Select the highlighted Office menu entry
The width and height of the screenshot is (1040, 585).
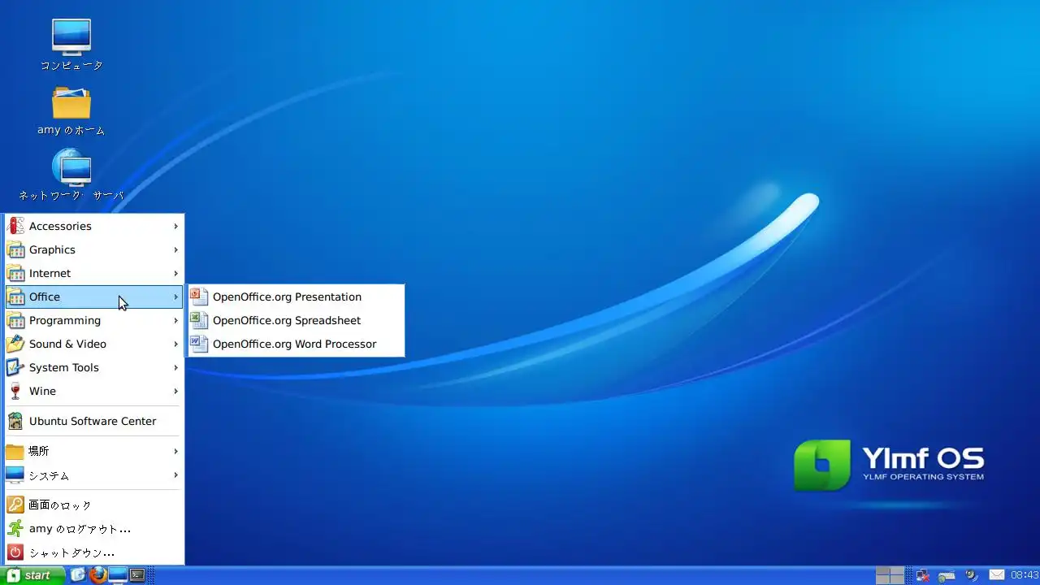pyautogui.click(x=93, y=297)
